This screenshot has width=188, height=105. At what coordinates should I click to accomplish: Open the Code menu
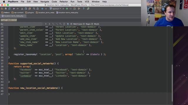click(x=54, y=2)
